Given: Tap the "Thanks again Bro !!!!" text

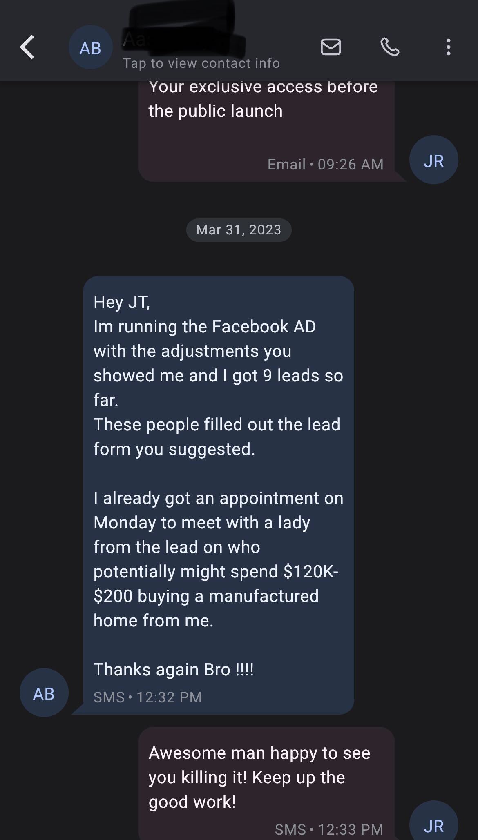Looking at the screenshot, I should [x=173, y=670].
